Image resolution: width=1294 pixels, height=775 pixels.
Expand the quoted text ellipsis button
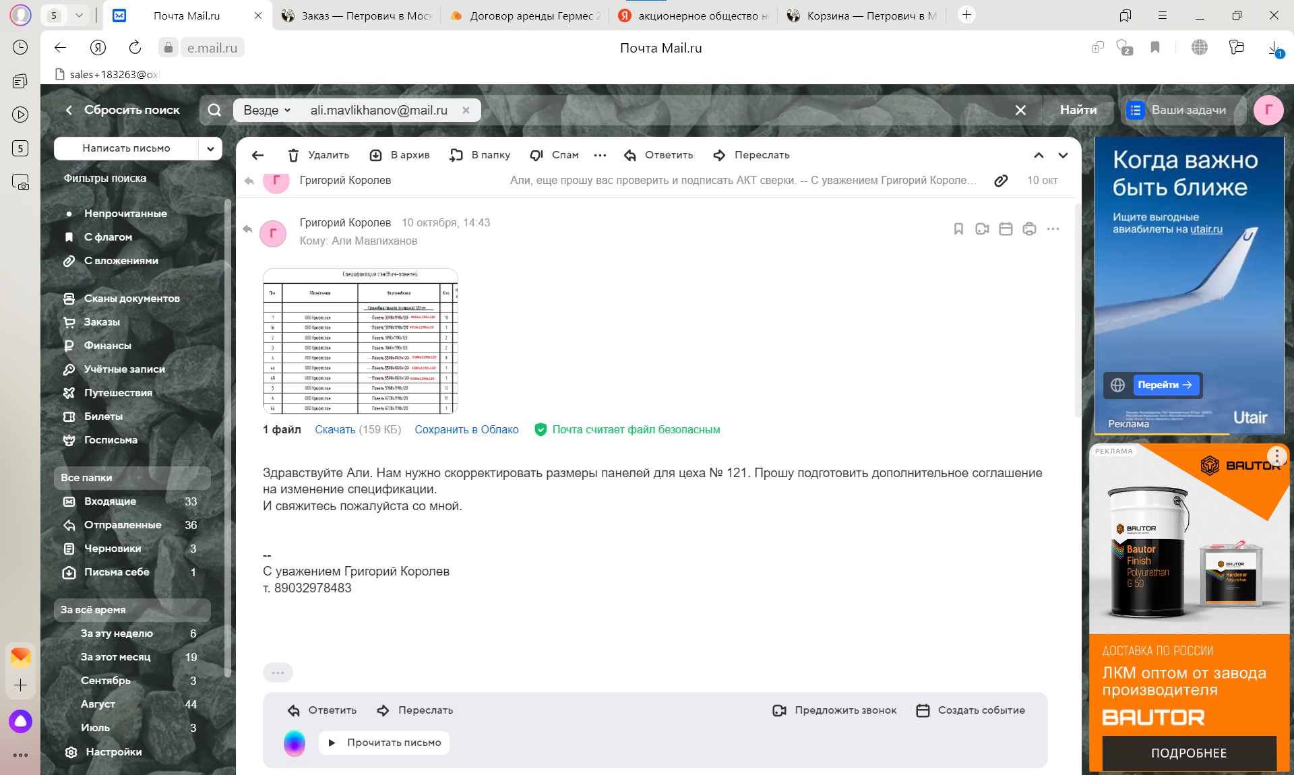(278, 673)
